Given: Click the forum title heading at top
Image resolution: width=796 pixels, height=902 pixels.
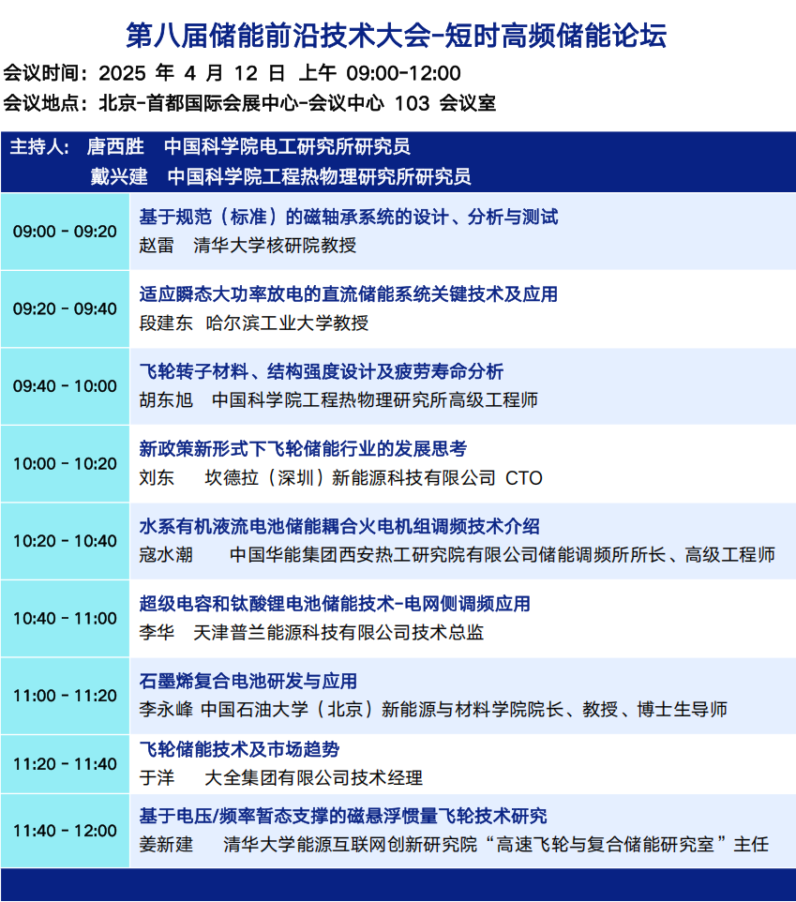Looking at the screenshot, I should (397, 36).
